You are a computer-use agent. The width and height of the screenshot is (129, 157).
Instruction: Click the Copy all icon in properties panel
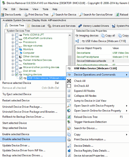click(x=103, y=36)
